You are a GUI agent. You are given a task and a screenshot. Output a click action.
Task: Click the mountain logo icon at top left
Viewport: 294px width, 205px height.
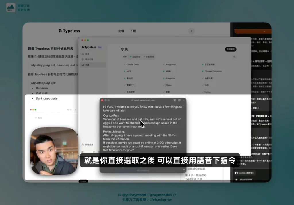tap(11, 8)
